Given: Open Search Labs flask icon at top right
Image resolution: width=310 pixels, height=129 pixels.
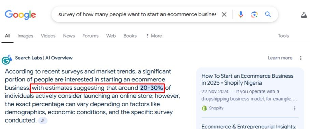Looking at the screenshot, I should tap(304, 15).
